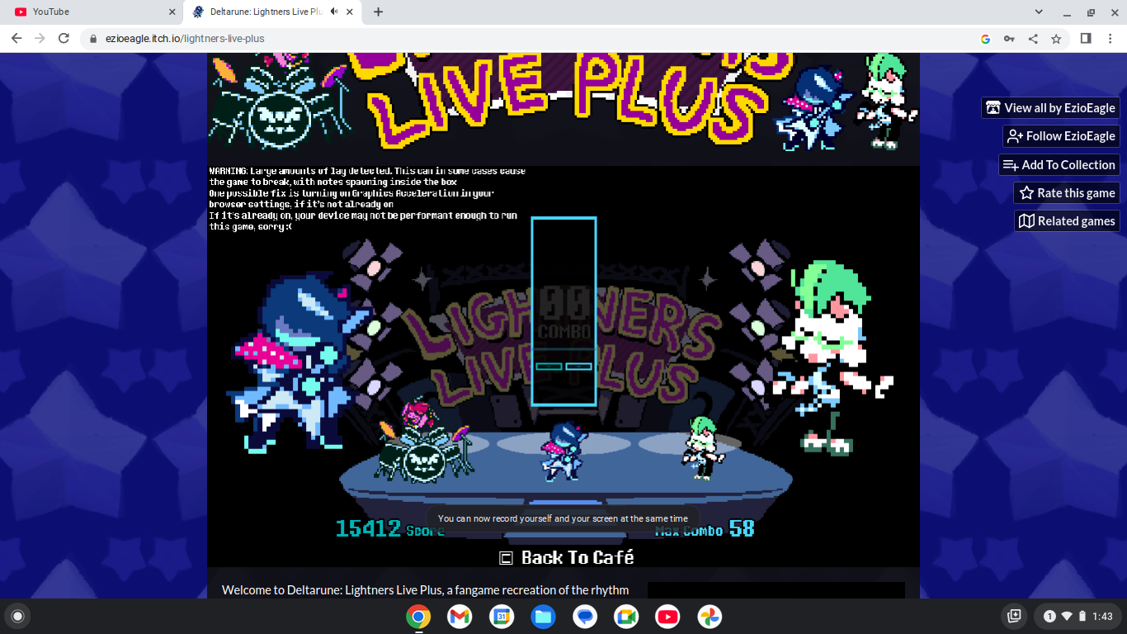This screenshot has height=634, width=1127.
Task: Open the ChromeOS launcher button
Action: coord(17,616)
